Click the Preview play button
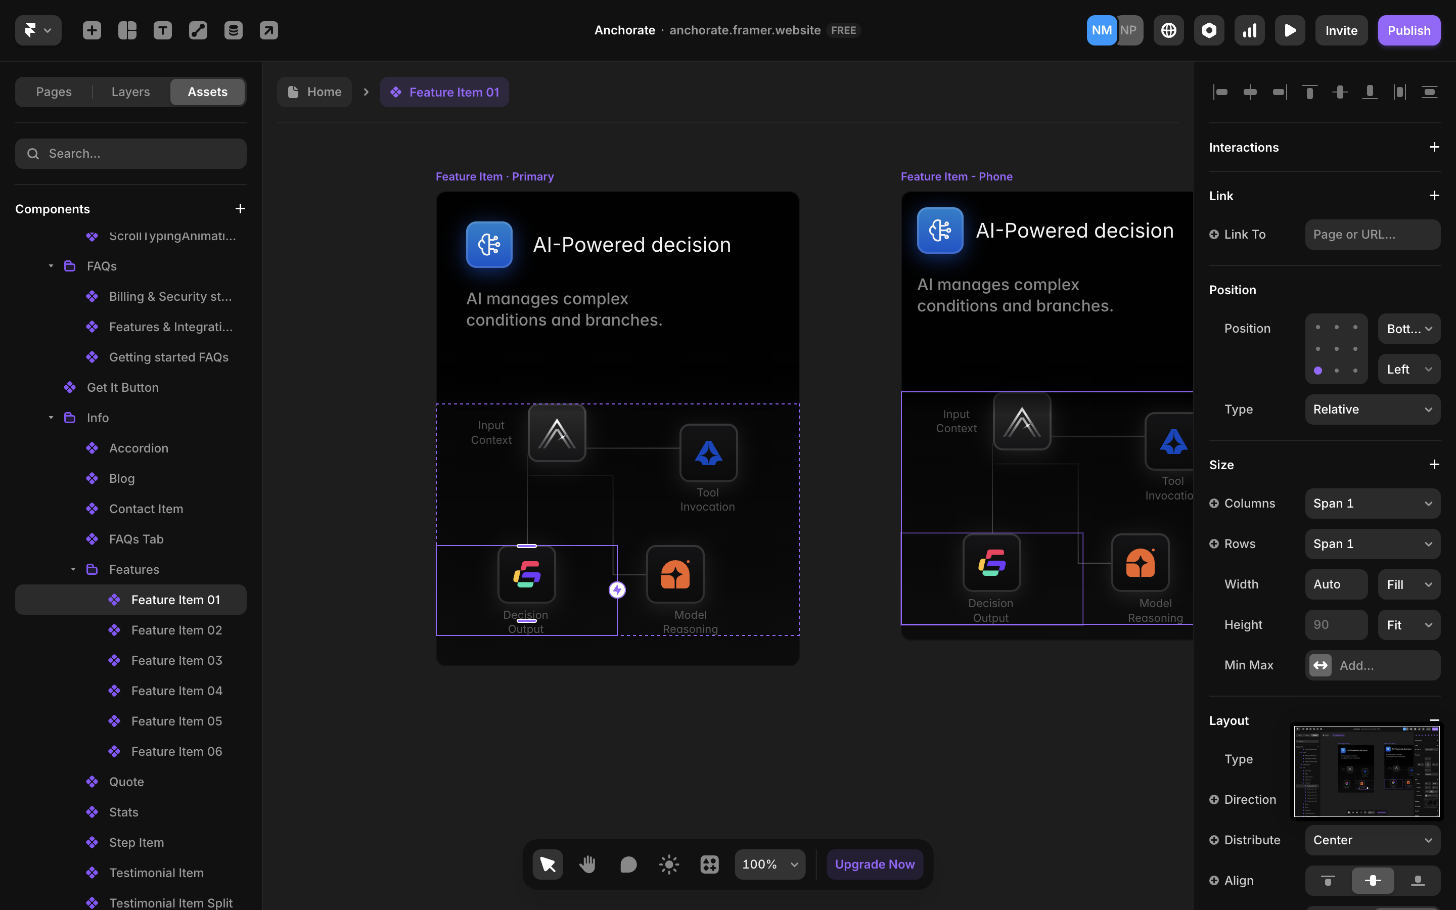Image resolution: width=1456 pixels, height=910 pixels. pyautogui.click(x=1290, y=30)
